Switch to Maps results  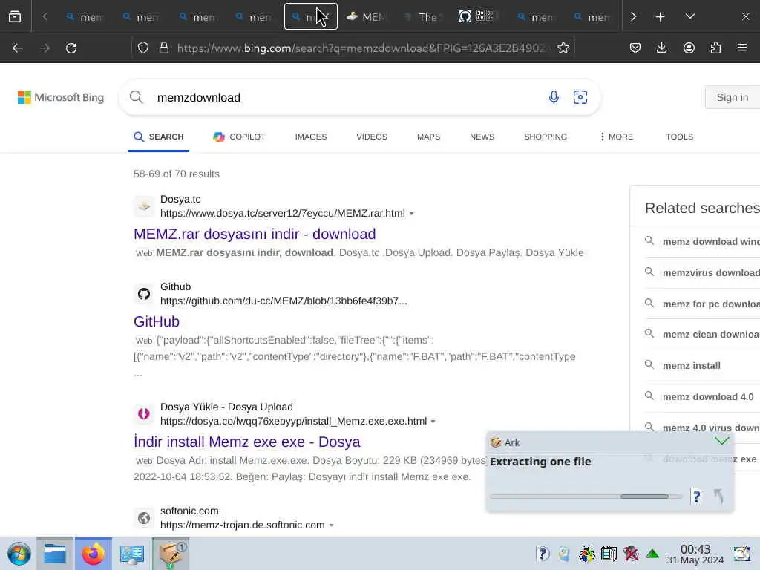(x=428, y=137)
